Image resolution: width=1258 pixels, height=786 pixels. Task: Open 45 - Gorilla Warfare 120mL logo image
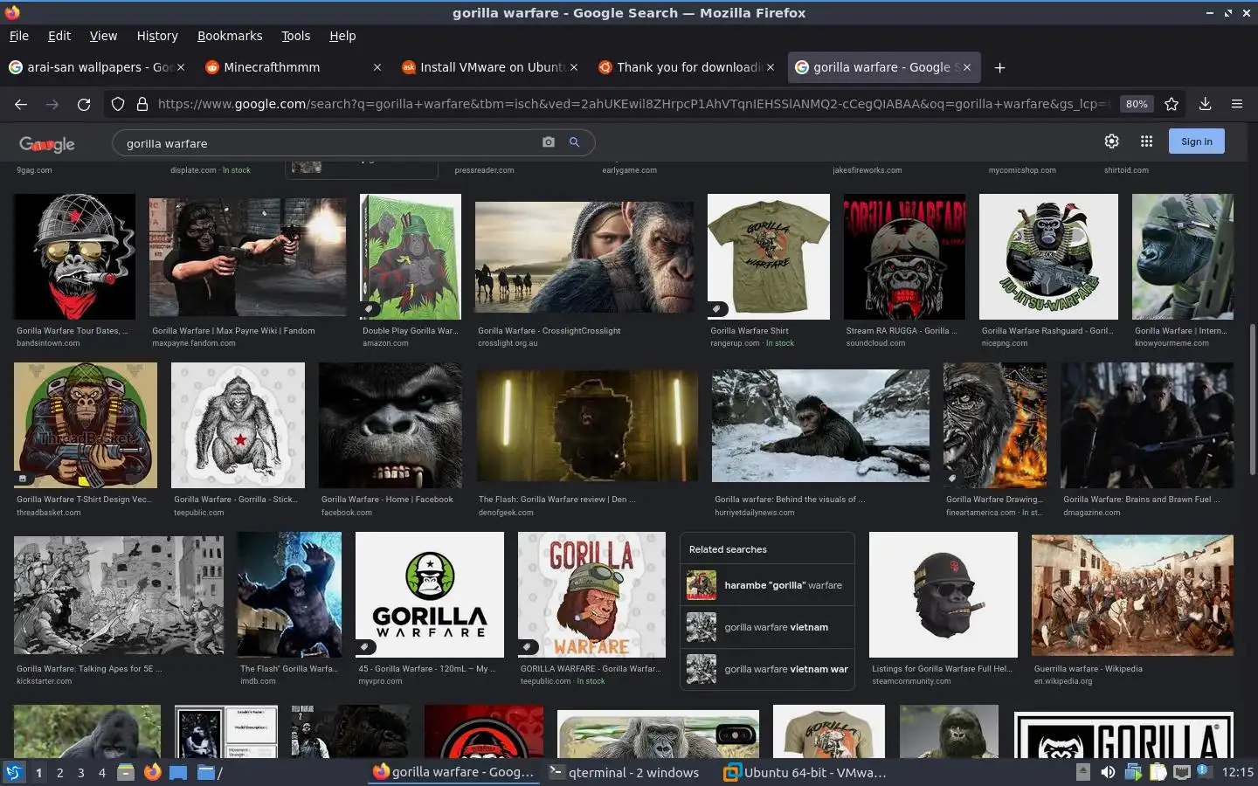tap(430, 595)
